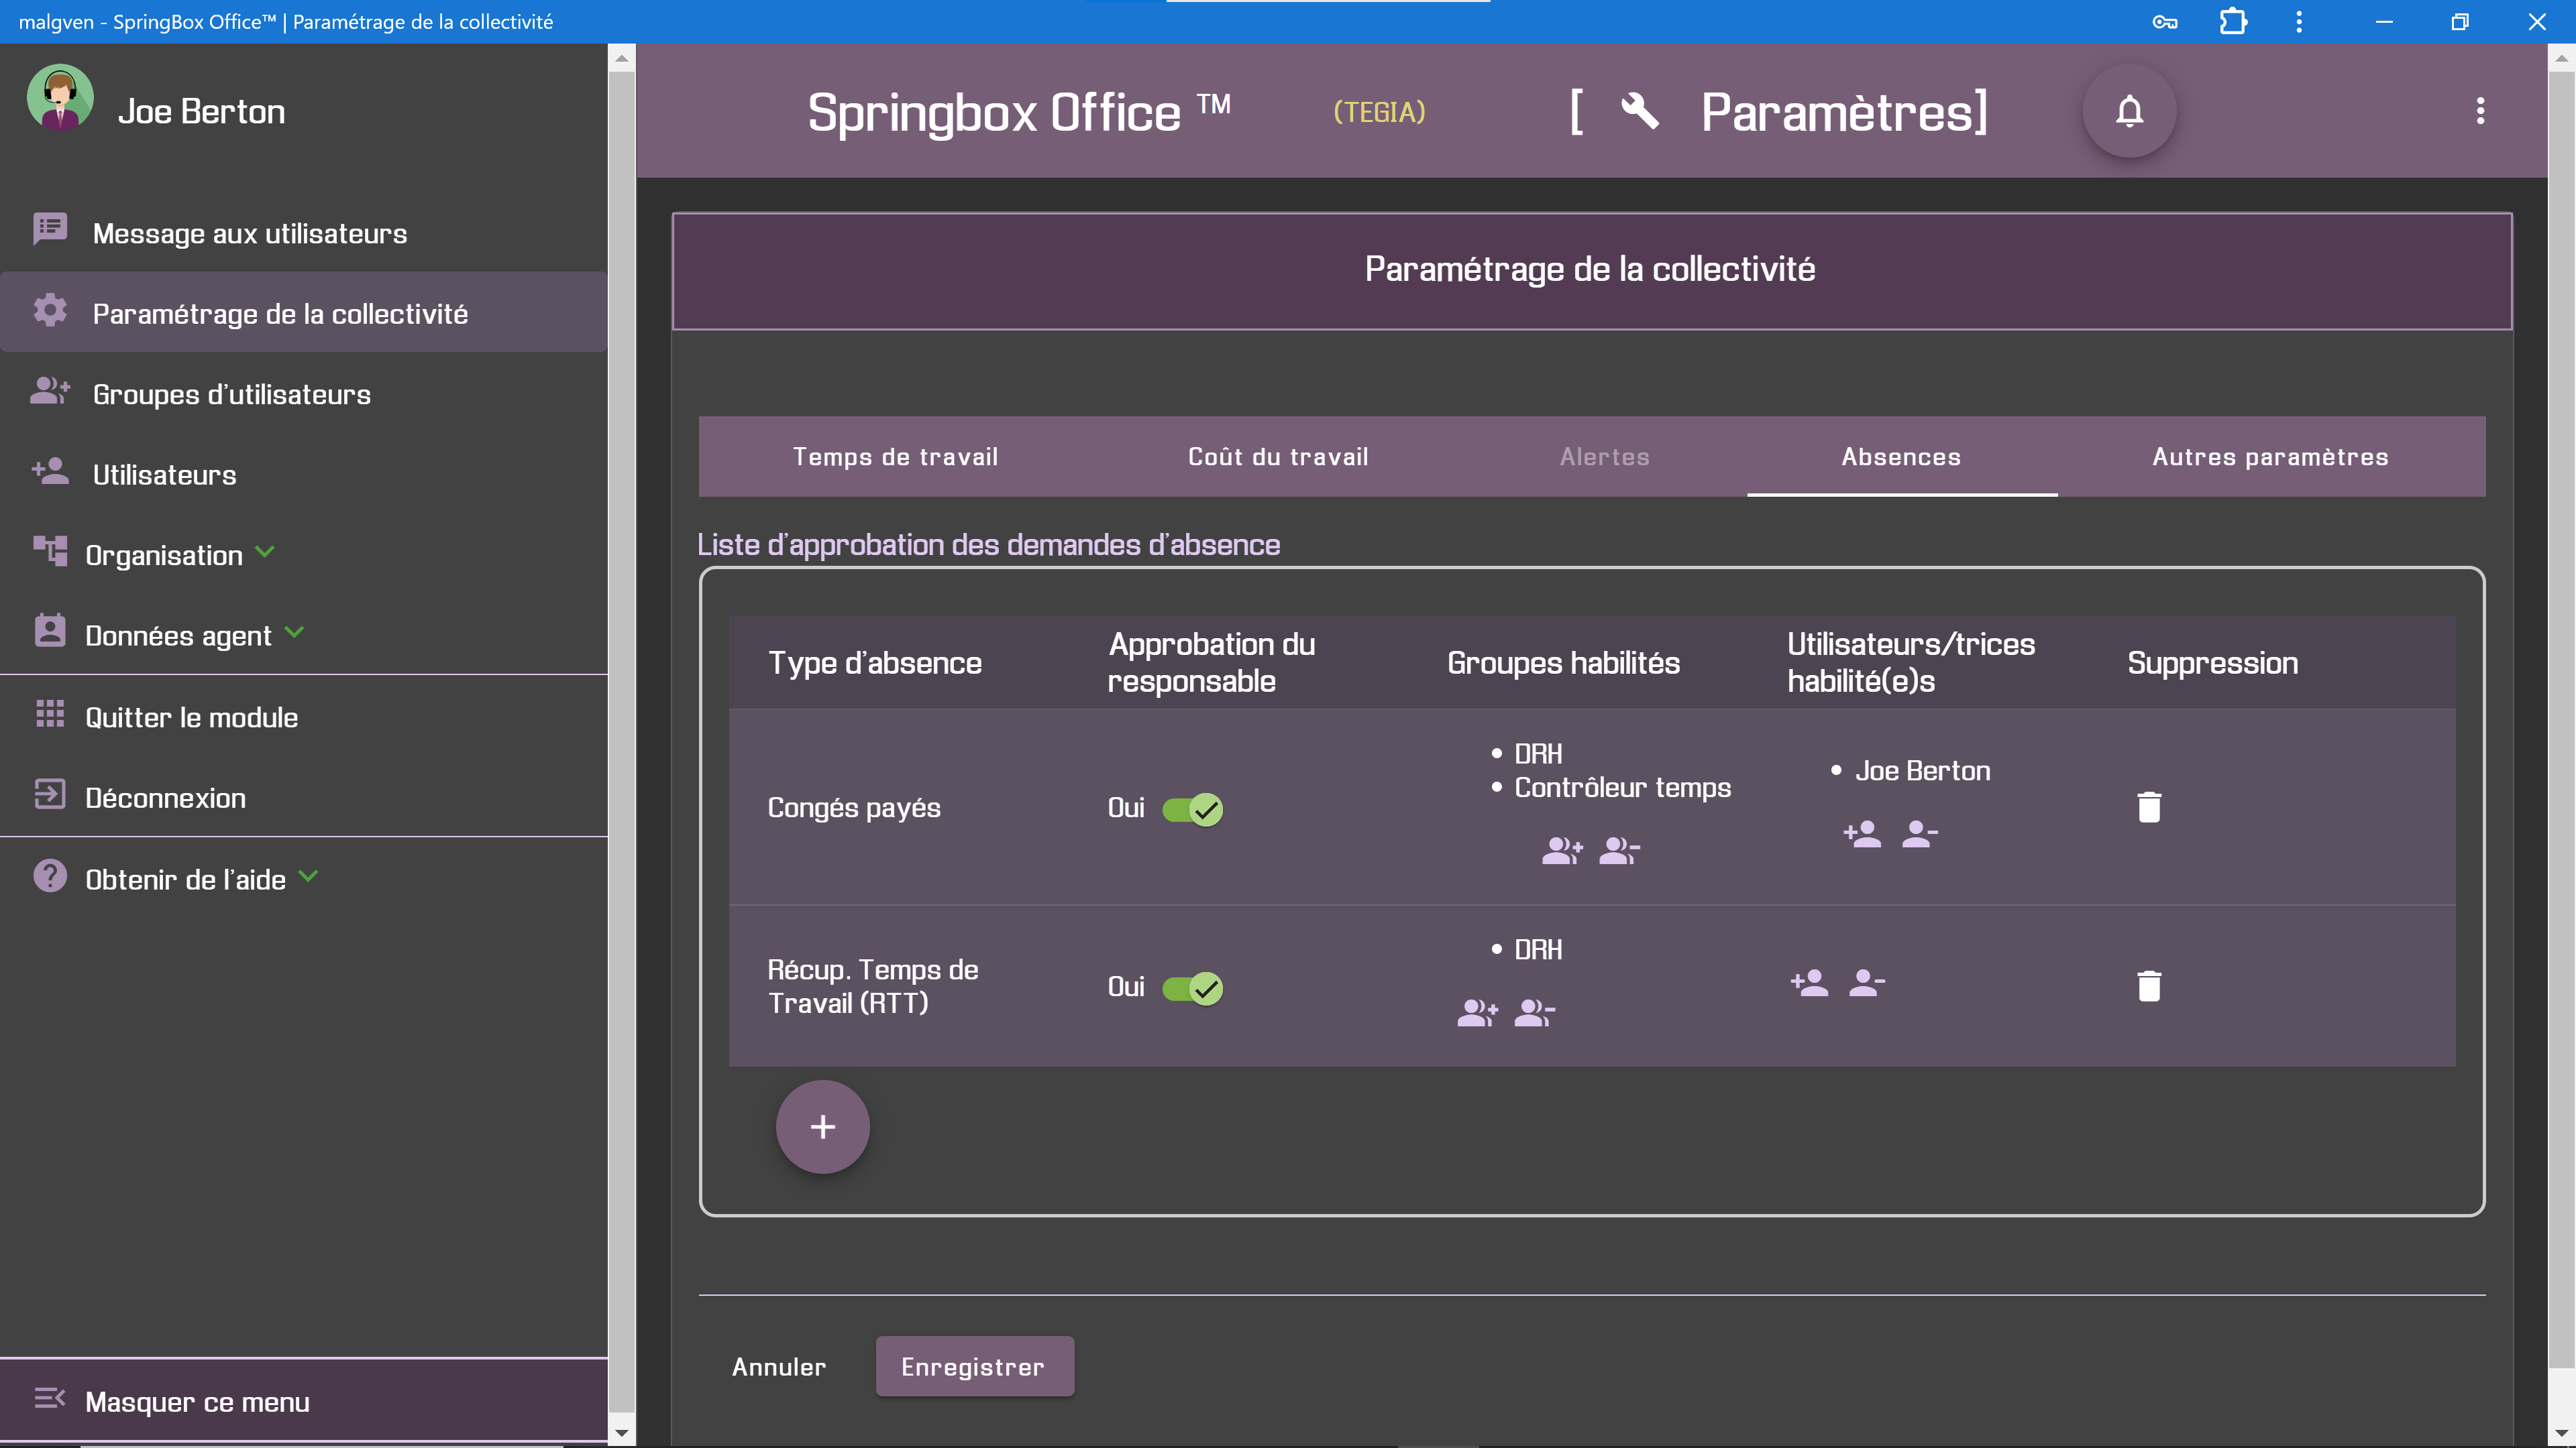Click the main page scrollbar up arrow
This screenshot has height=1448, width=2576.
pyautogui.click(x=2562, y=58)
